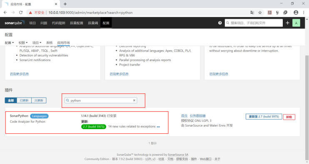Select the SonarPython plugin name text
This screenshot has height=164, width=309.
point(19,116)
